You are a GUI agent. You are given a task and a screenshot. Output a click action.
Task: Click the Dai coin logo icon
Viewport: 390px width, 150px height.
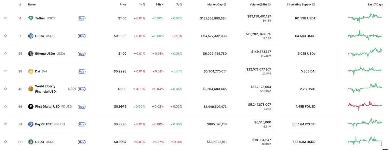(x=31, y=71)
